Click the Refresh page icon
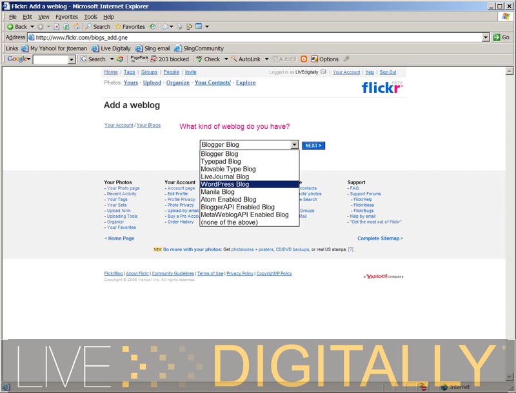Screen dimensions: 516x393 [x=67, y=27]
